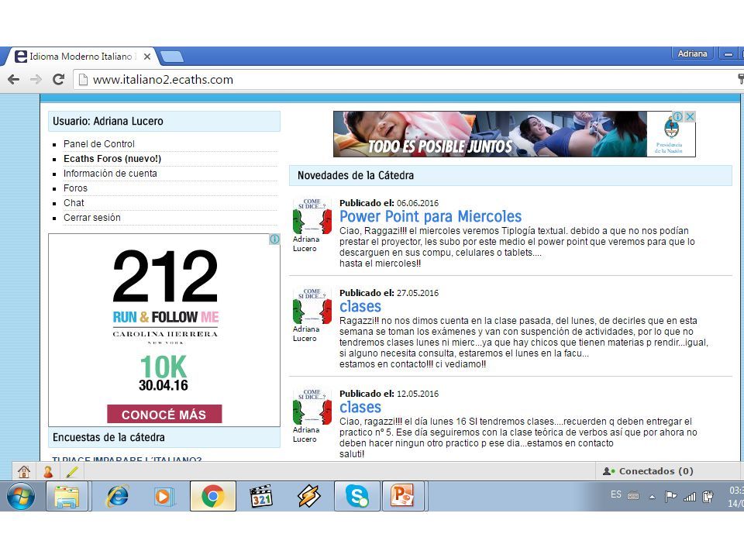The image size is (744, 558).
Task: Click Adriana Lucero avatar on 27.05.2016 post
Action: coord(312,307)
